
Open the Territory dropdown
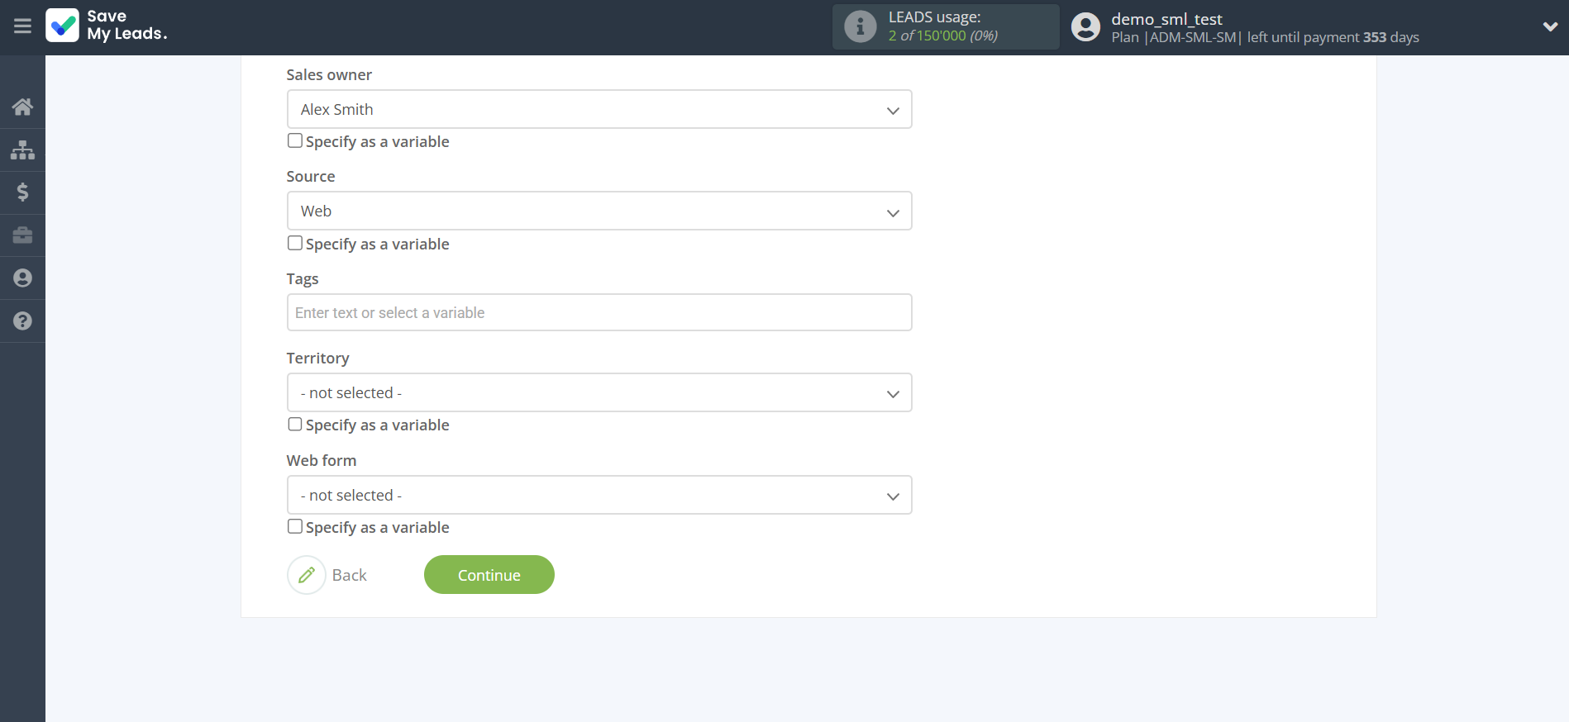[599, 393]
